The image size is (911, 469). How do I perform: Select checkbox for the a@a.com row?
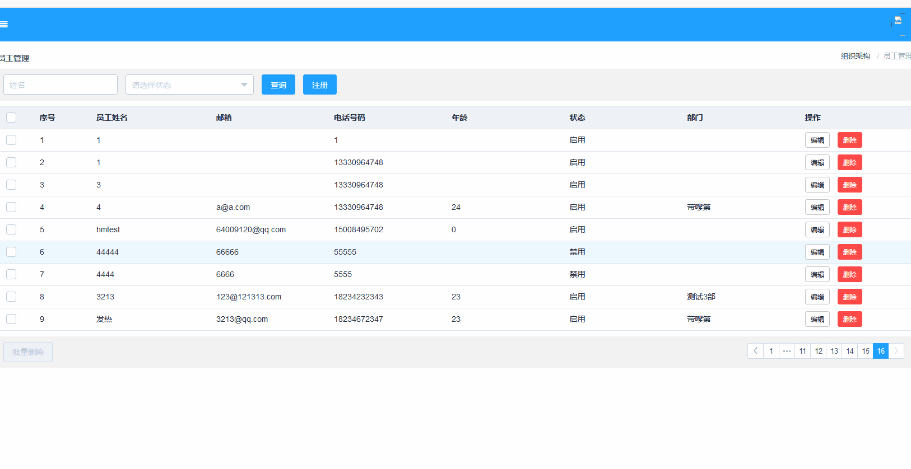11,207
